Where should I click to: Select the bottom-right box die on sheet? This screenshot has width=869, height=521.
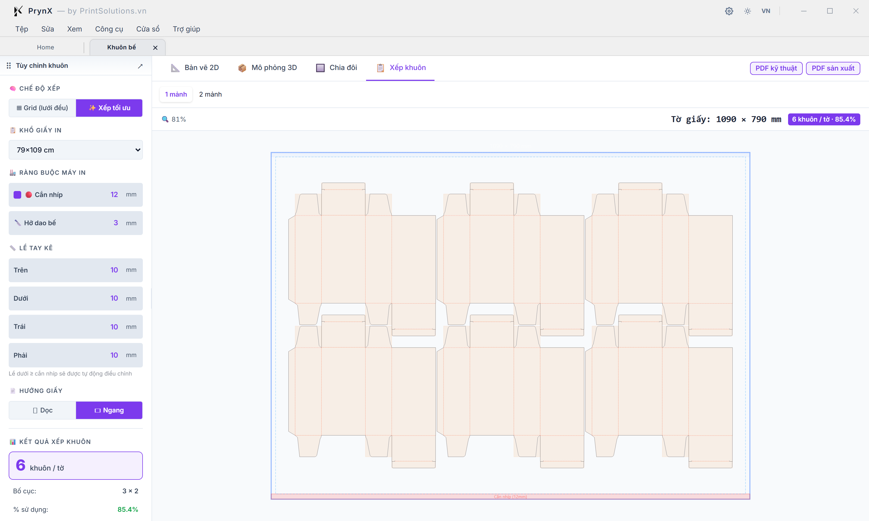tap(659, 392)
